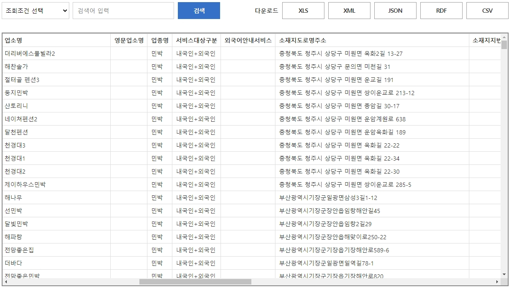Click the vertical scrollbar down arrow
The image size is (512, 290).
click(504, 274)
